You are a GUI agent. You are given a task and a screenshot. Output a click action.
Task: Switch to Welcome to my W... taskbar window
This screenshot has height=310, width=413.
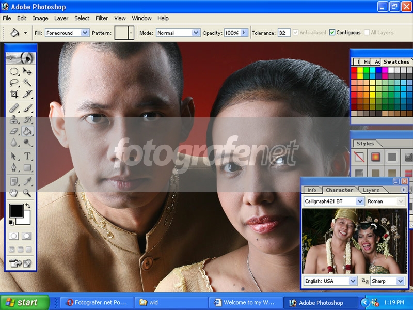(246, 303)
